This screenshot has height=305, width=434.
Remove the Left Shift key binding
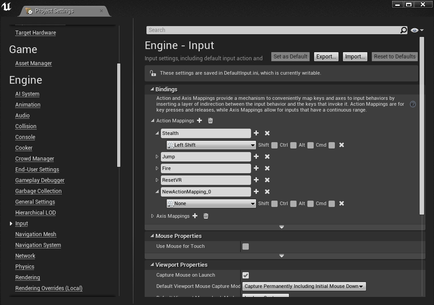(342, 145)
